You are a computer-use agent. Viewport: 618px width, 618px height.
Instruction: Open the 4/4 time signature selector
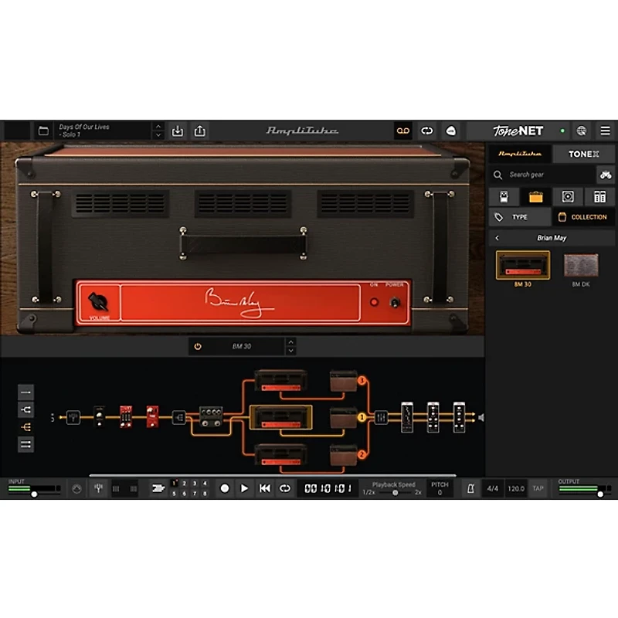tap(492, 489)
